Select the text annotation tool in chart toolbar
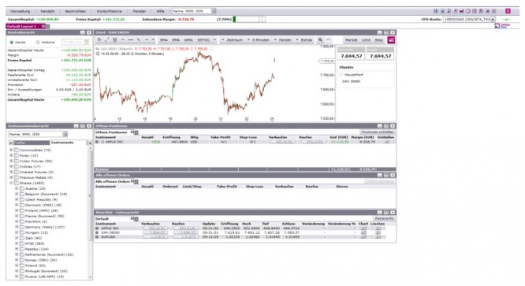Viewport: 525px width, 286px height. tap(99, 40)
